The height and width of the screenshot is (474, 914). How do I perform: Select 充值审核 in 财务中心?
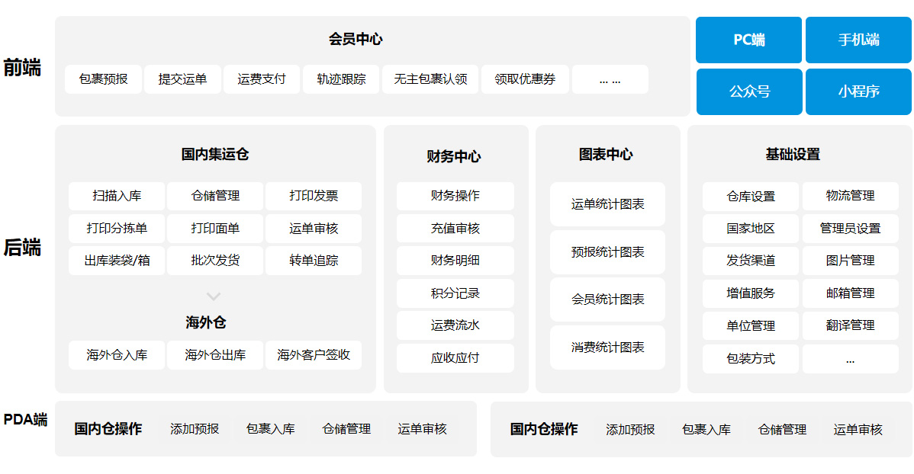tap(455, 228)
